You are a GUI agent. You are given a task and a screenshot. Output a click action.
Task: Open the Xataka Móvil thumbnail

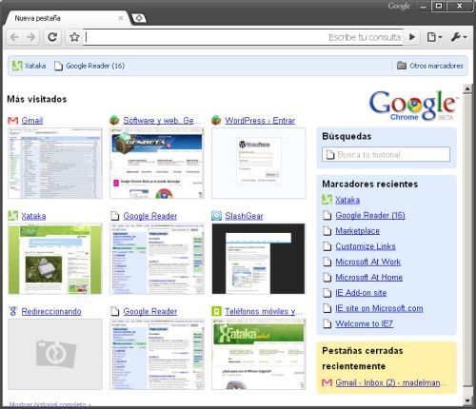(x=259, y=354)
